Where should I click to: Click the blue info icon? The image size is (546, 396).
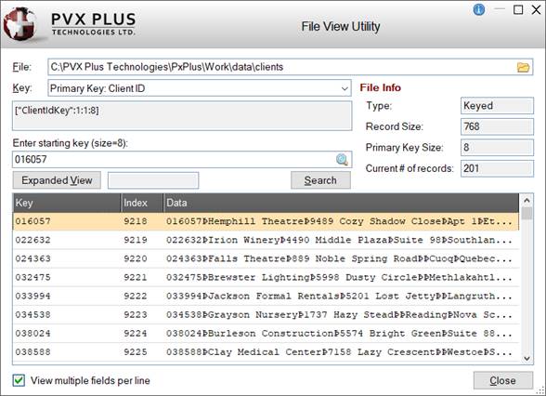coord(479,9)
